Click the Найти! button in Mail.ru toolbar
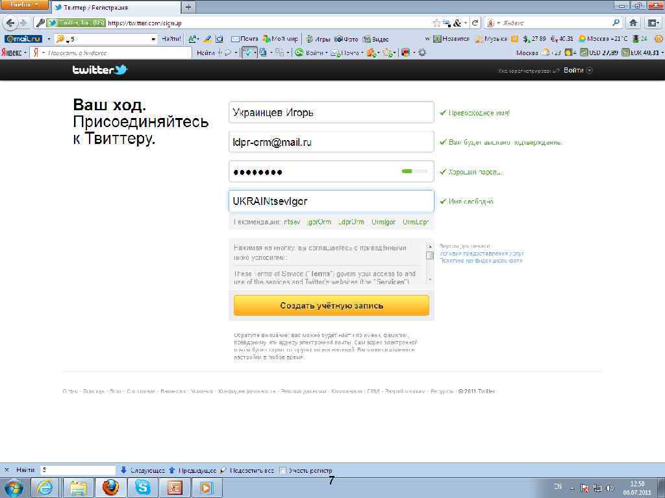The image size is (665, 498). [x=171, y=39]
